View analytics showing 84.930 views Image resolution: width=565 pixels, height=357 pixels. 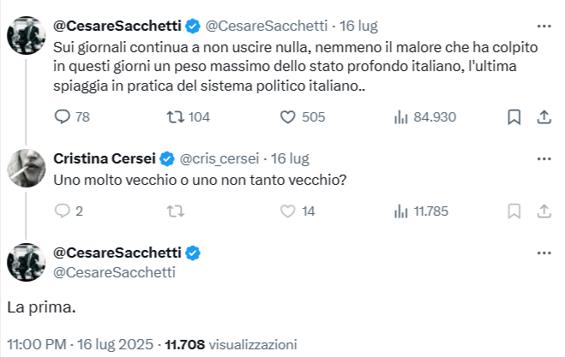point(425,117)
